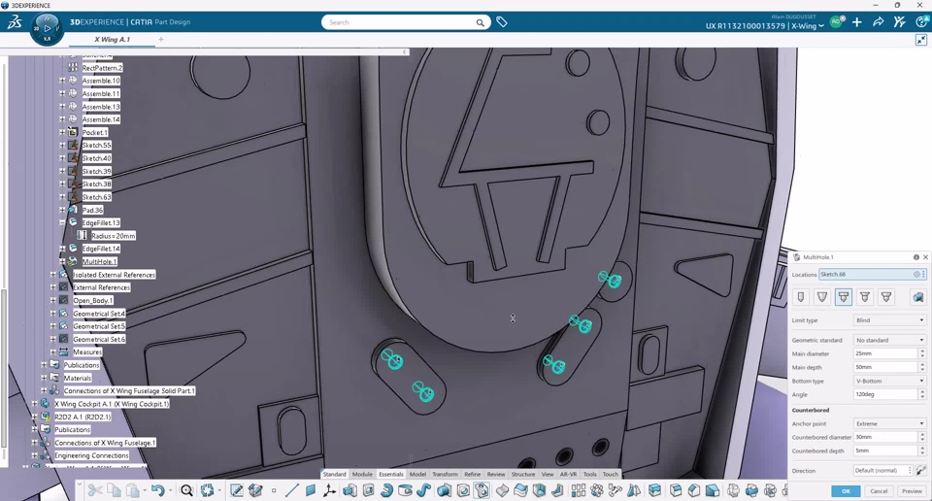Click the Counterbored depth stepper arrows
This screenshot has width=932, height=501.
click(922, 451)
